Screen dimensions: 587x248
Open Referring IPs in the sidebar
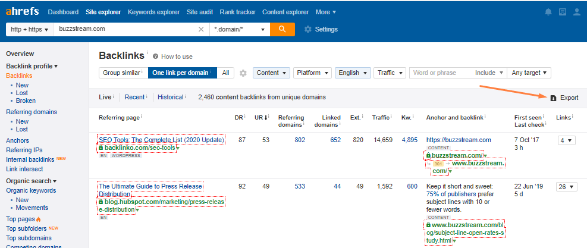click(x=24, y=150)
